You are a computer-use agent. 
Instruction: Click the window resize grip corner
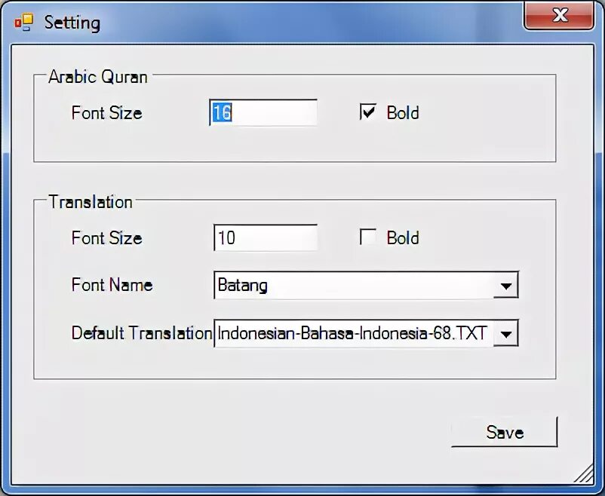click(584, 473)
